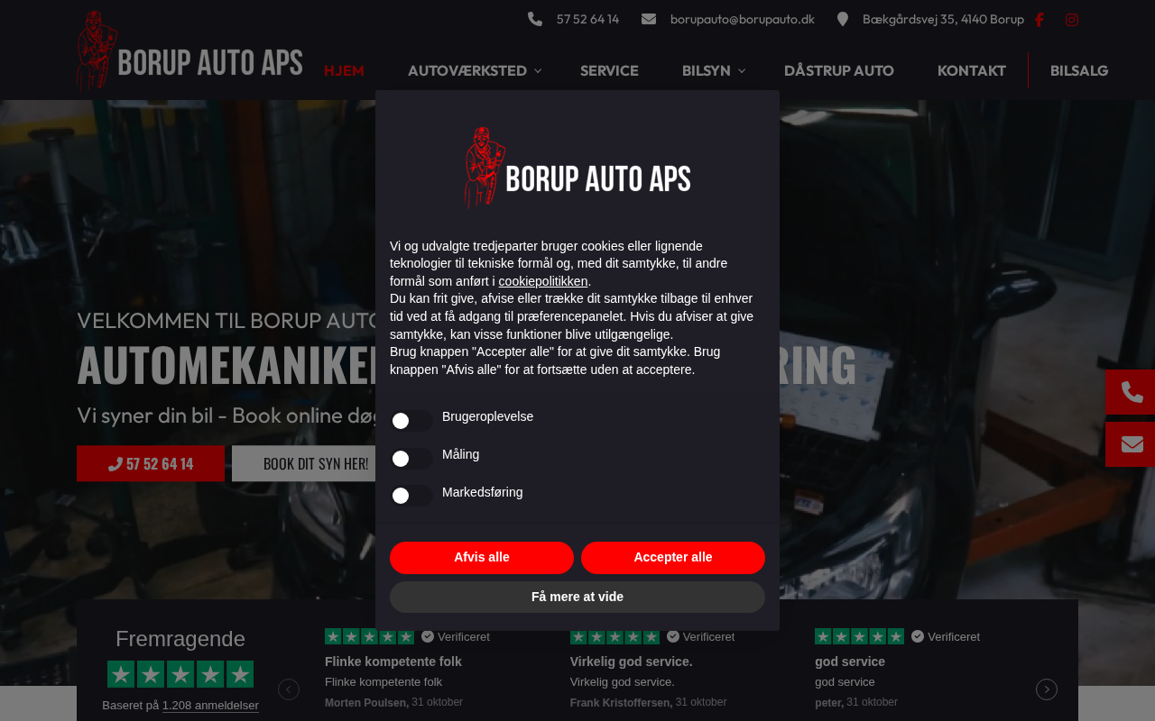Screen dimensions: 1155x721
Task: Click the Accepter alle button
Action: pos(673,558)
